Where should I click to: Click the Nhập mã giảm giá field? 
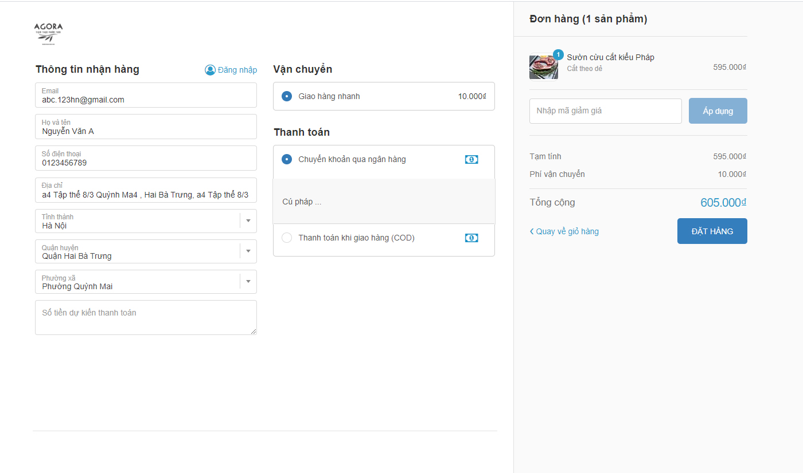605,111
